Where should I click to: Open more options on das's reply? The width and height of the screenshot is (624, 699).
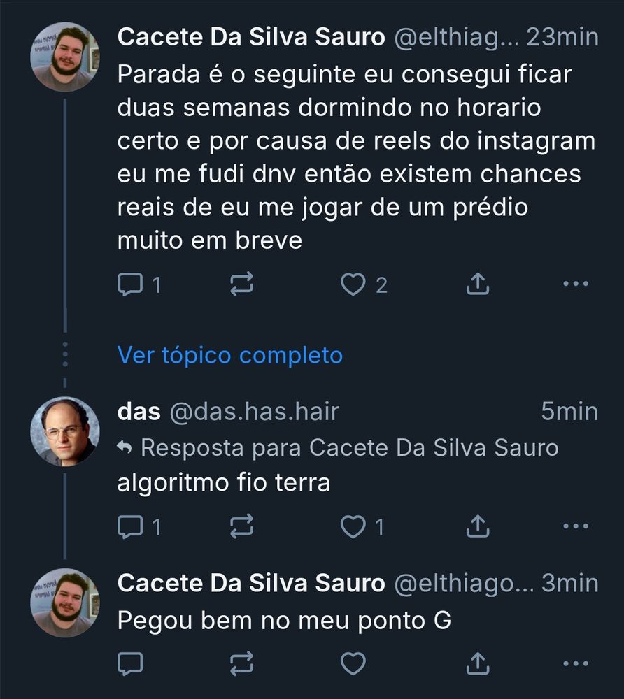[575, 526]
